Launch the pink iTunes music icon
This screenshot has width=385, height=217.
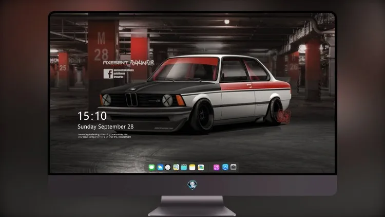pos(216,168)
